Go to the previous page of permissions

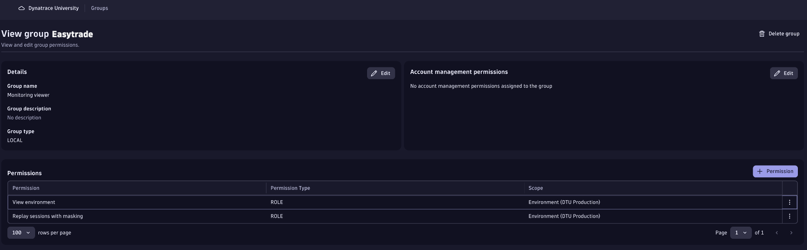[x=777, y=233]
